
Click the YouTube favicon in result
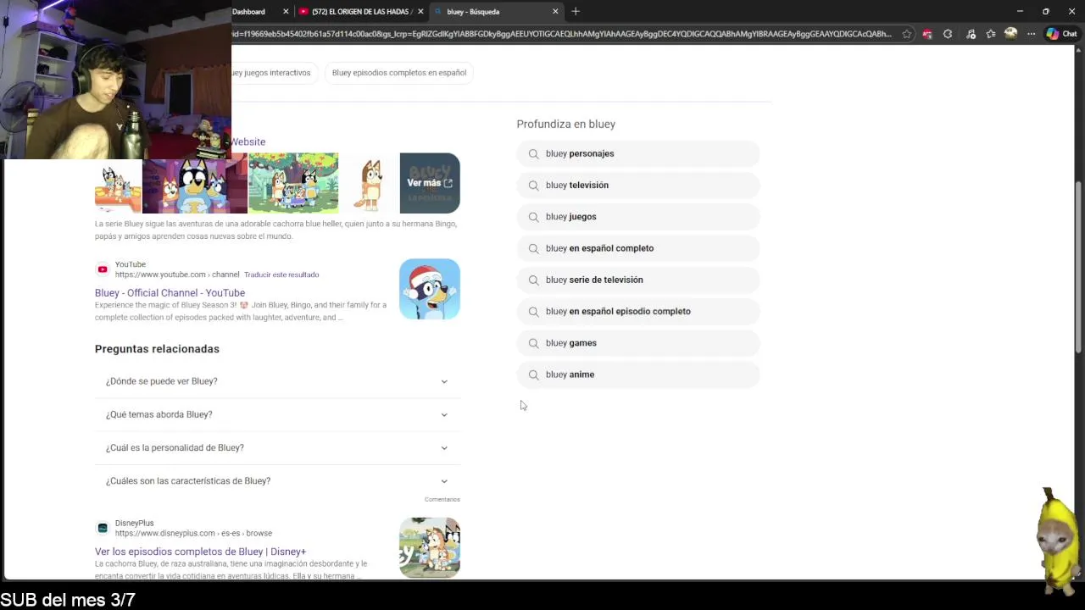coord(103,269)
